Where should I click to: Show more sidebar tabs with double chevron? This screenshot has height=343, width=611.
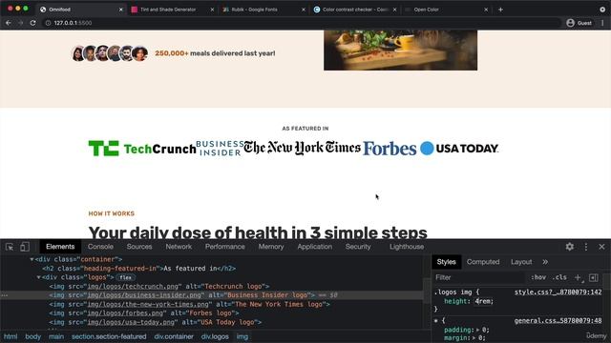545,262
